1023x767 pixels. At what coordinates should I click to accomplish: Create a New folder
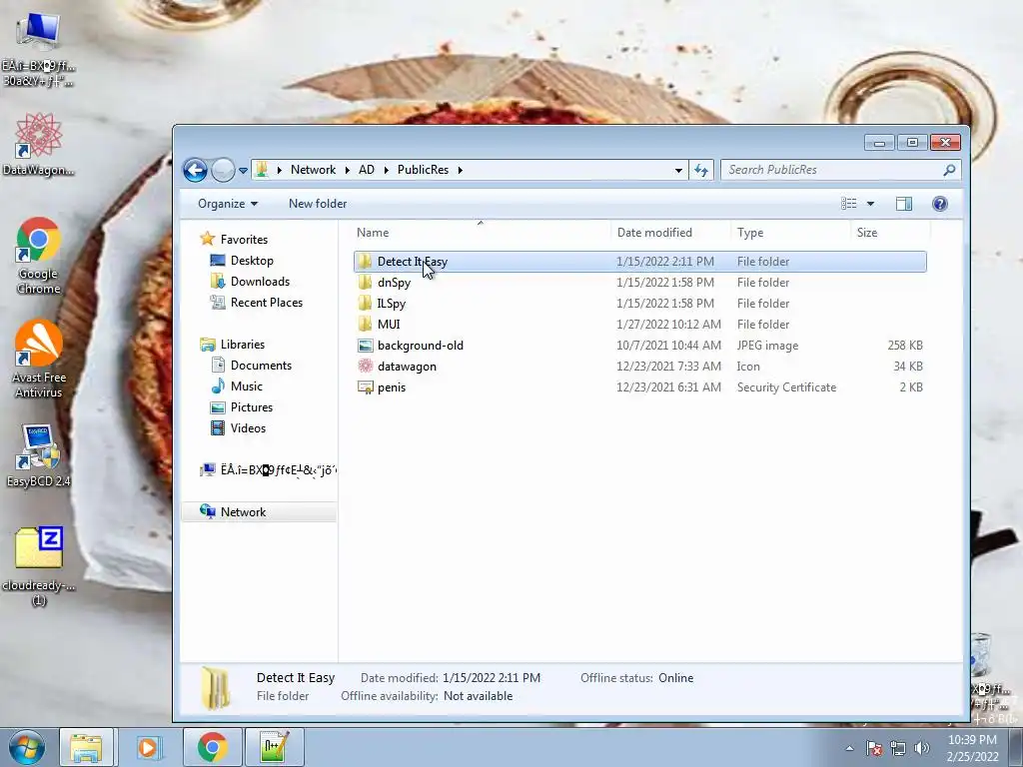pyautogui.click(x=318, y=204)
